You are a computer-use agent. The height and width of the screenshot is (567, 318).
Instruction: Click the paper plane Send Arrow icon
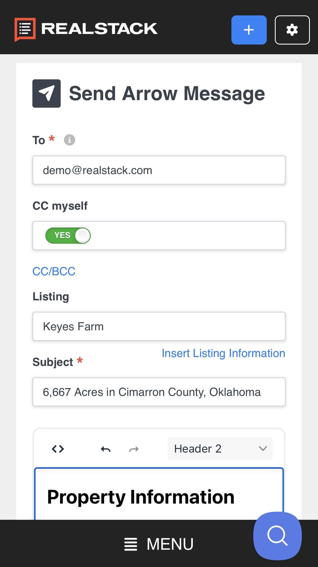(46, 93)
